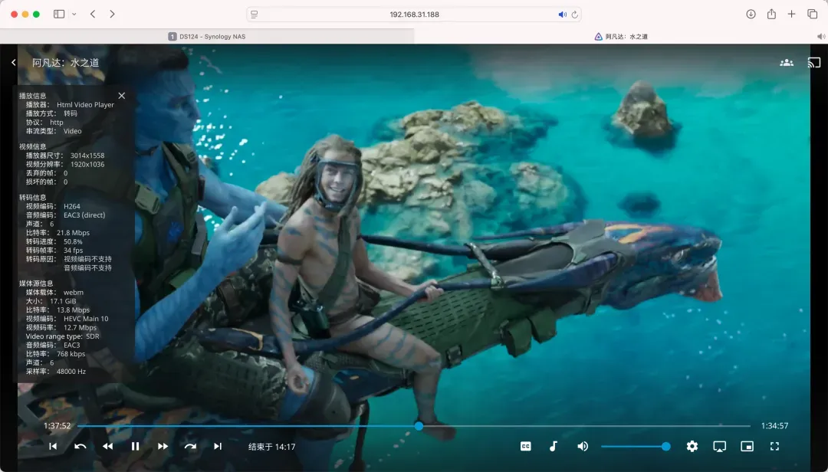This screenshot has height=472, width=828.
Task: Close the playback info panel
Action: [122, 96]
